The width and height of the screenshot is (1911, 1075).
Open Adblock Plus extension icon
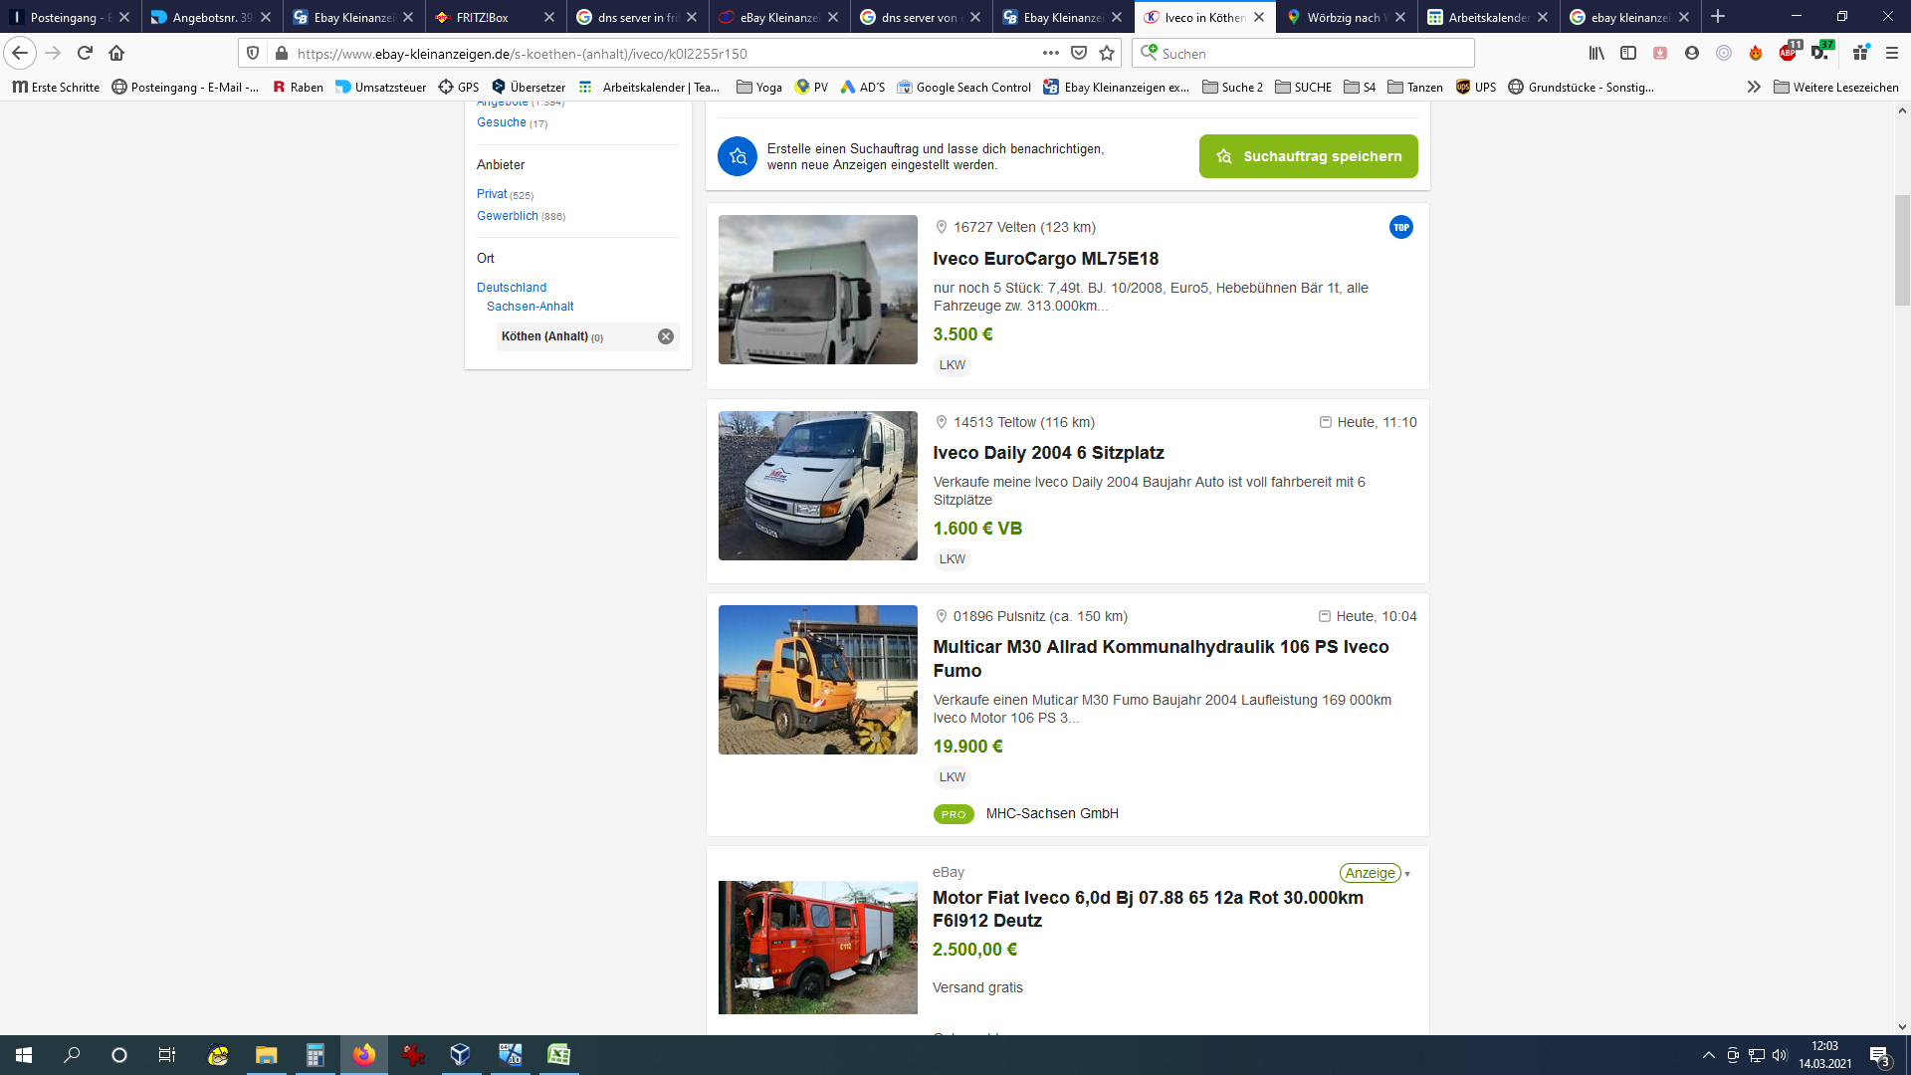(1789, 53)
